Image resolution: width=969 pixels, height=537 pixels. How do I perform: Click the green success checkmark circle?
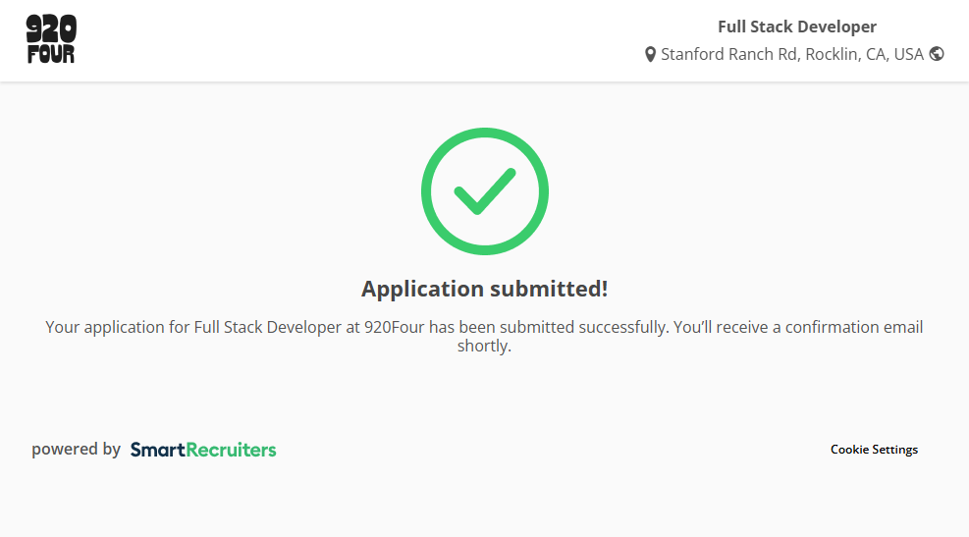tap(484, 191)
